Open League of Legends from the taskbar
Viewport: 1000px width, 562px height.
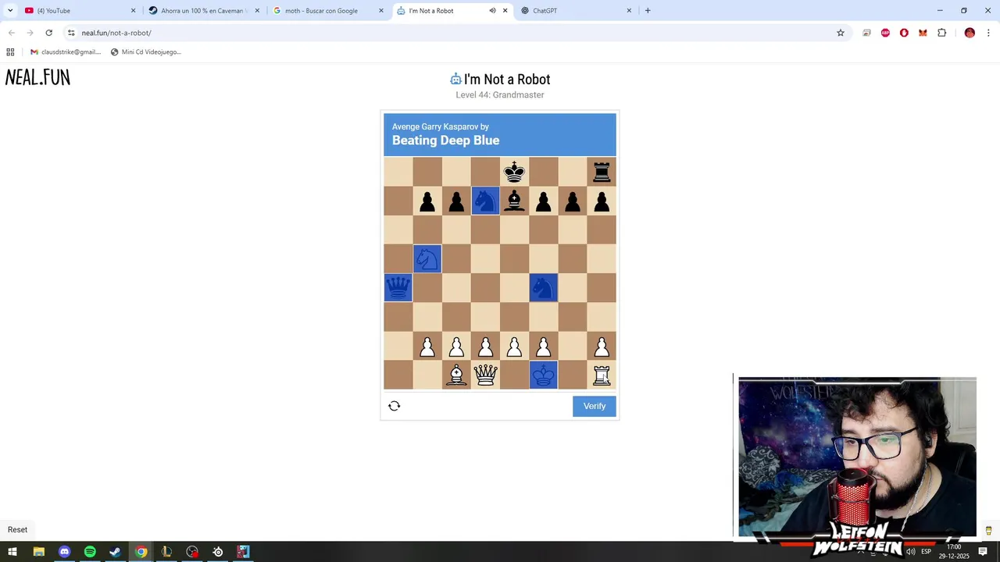coord(166,552)
